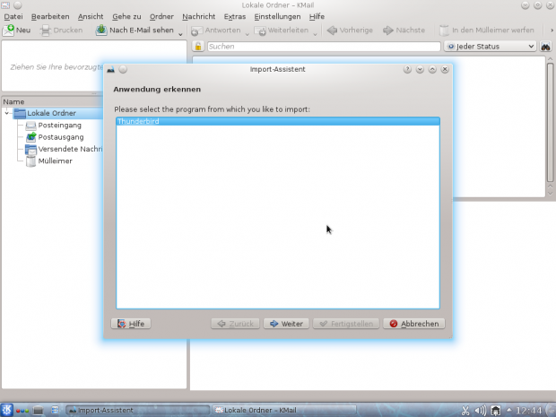This screenshot has width=556, height=417.
Task: Click Import-Assistent window menu icon in titlebar
Action: (111, 70)
